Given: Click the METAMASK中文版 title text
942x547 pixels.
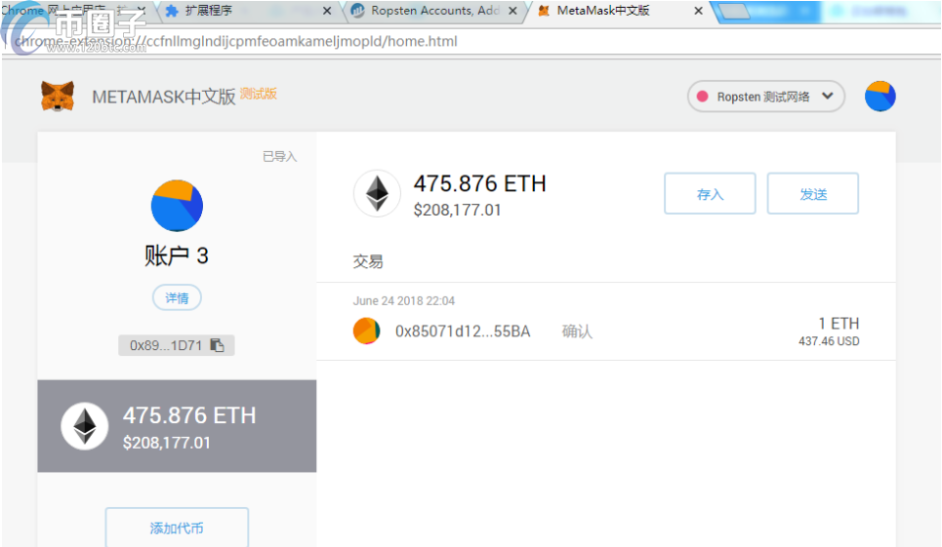Looking at the screenshot, I should tap(163, 97).
